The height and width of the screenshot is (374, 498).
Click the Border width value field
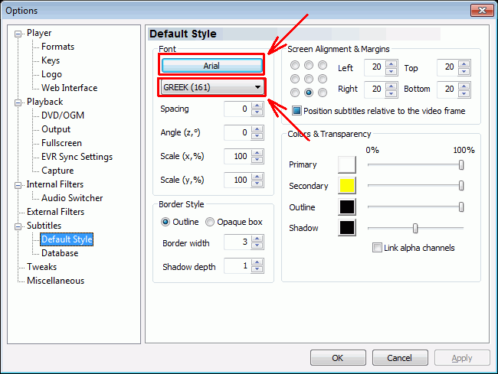click(238, 242)
